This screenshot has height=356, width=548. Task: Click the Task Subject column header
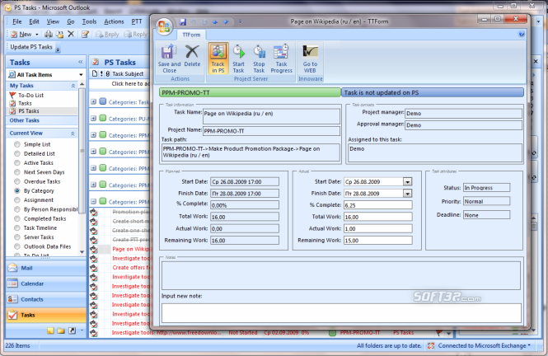tap(128, 73)
